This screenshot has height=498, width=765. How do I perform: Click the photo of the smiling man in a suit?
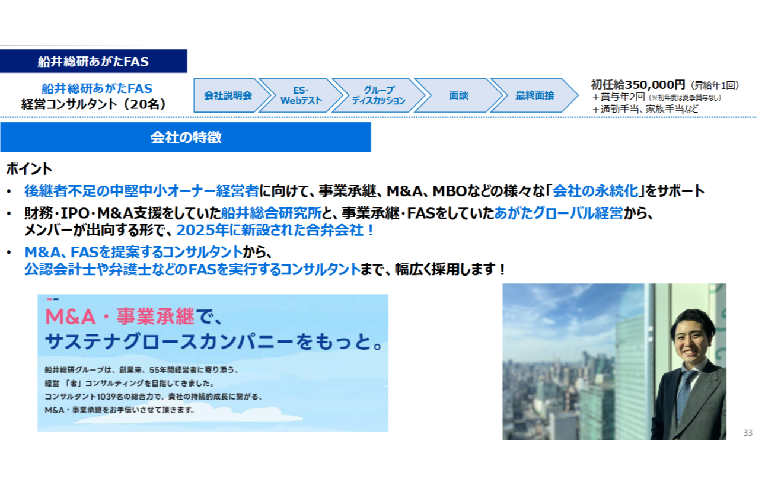point(614,362)
